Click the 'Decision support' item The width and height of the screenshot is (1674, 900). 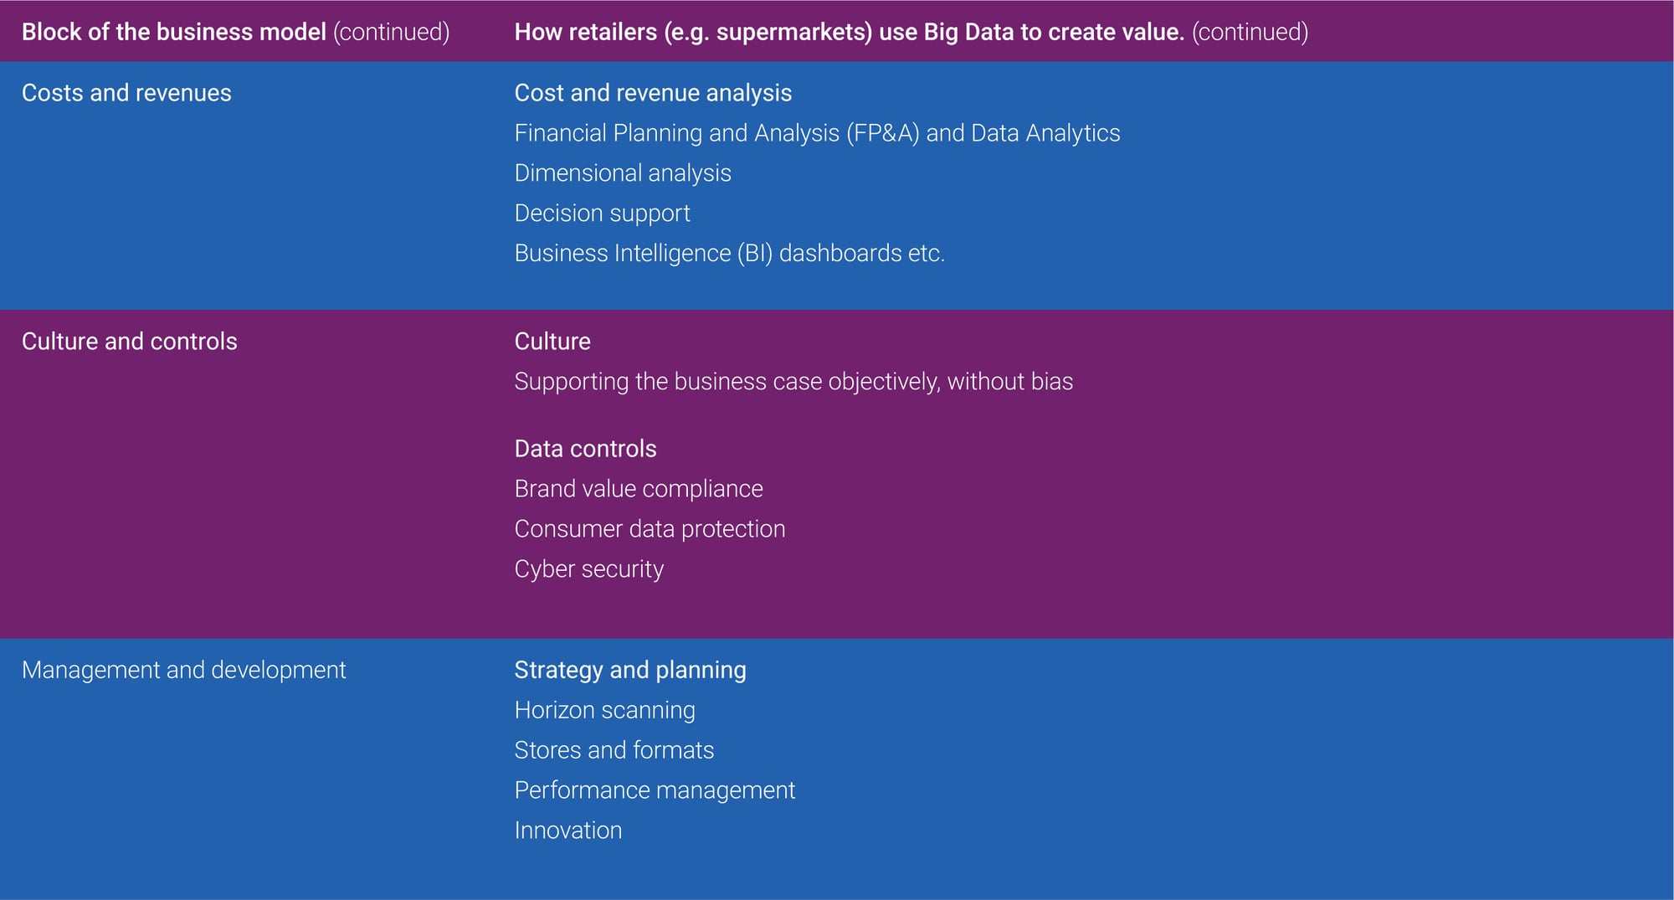click(602, 213)
